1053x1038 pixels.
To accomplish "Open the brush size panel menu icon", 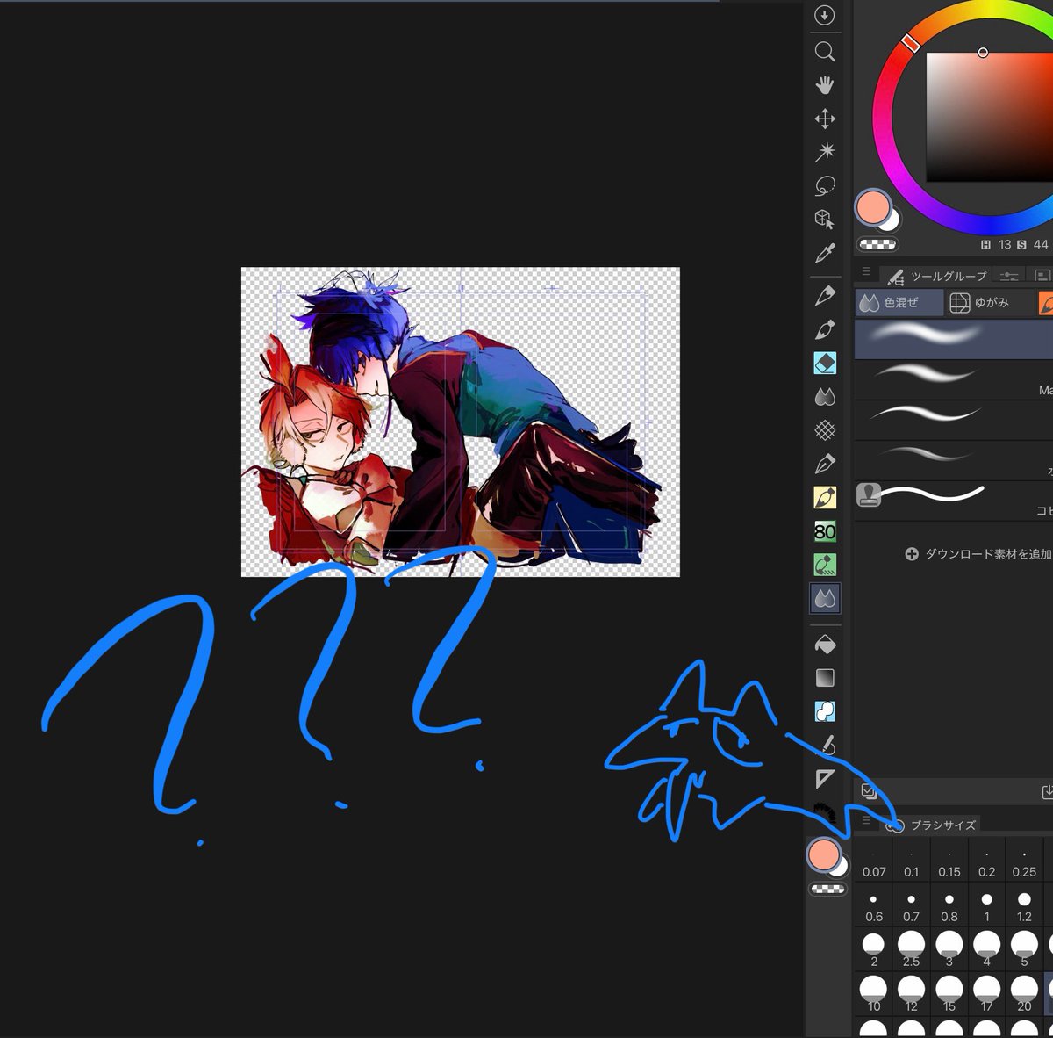I will [x=866, y=820].
